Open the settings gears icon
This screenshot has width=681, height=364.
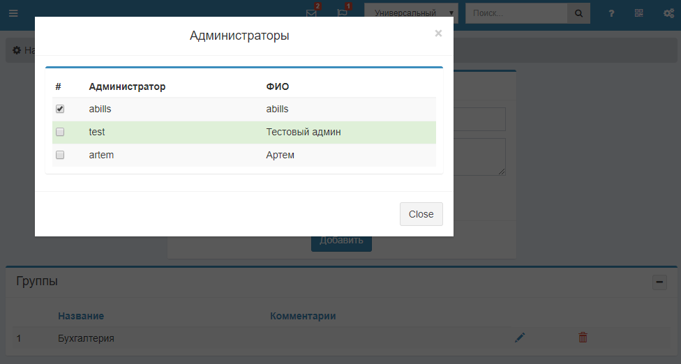tap(668, 13)
